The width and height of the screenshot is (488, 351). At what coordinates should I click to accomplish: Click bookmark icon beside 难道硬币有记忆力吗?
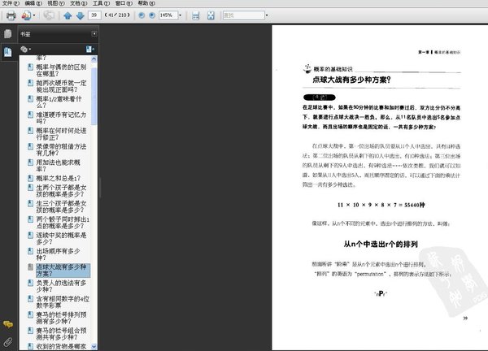(x=30, y=115)
